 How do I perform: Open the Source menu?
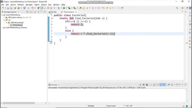pyautogui.click(x=13, y=5)
